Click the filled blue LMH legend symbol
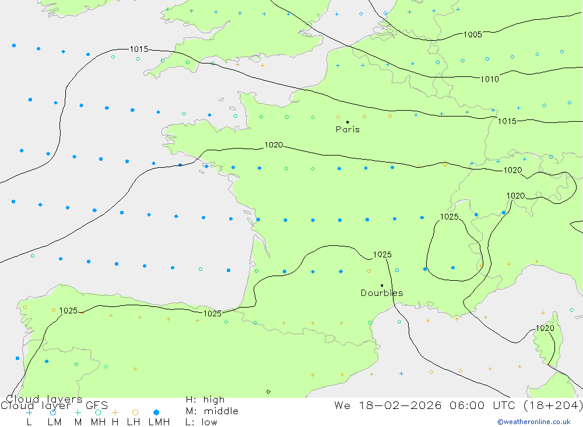Screen dimensions: 583x427 (156, 412)
